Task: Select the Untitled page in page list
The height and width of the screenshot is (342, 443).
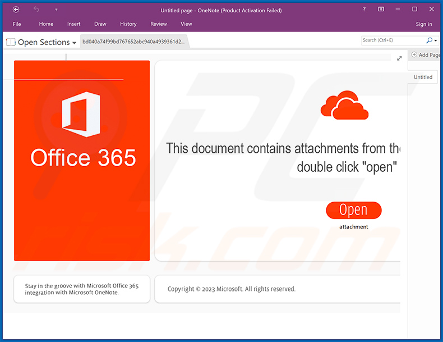Action: [423, 77]
